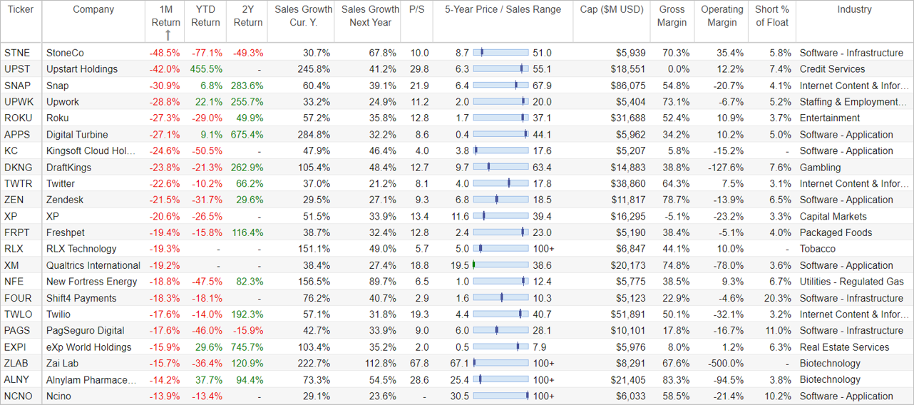The width and height of the screenshot is (914, 405).
Task: Click the Real Estate Services industry cell
Action: pos(844,347)
